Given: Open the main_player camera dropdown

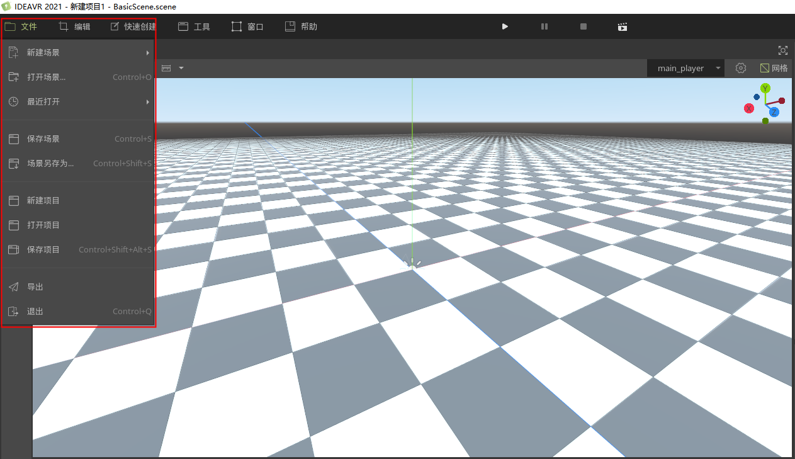Looking at the screenshot, I should pyautogui.click(x=685, y=68).
